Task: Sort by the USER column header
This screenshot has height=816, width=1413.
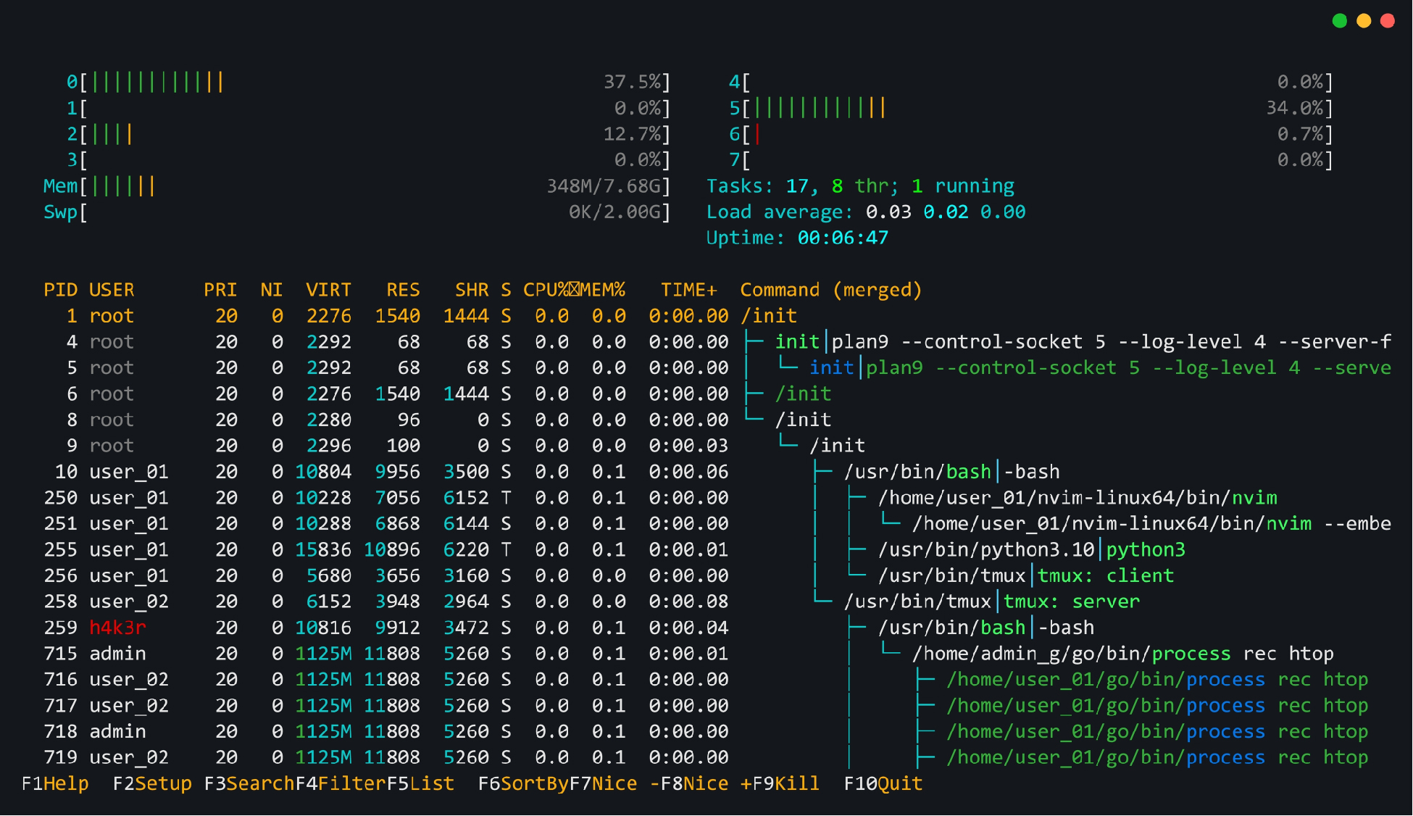Action: (x=112, y=289)
